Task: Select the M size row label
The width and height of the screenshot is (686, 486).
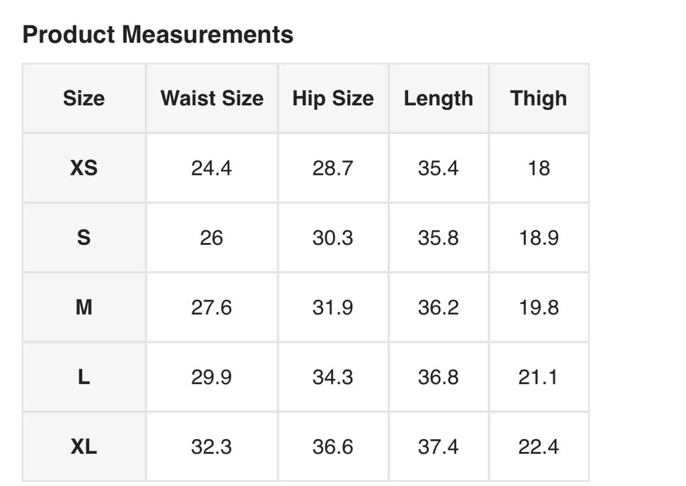Action: 84,307
